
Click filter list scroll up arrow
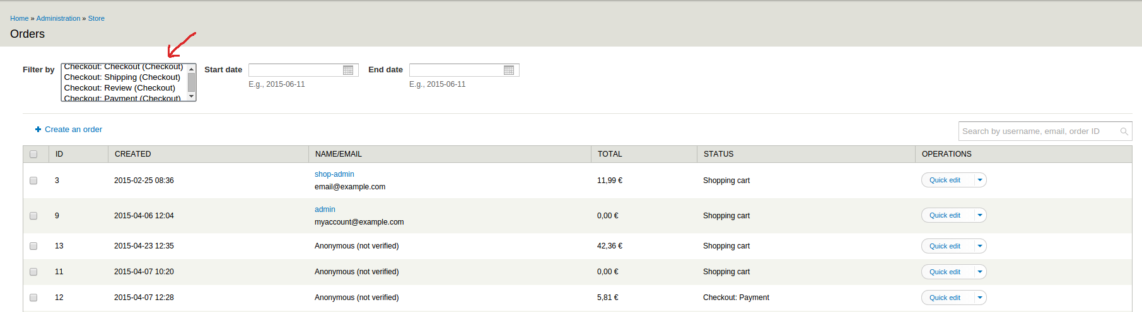[x=192, y=69]
